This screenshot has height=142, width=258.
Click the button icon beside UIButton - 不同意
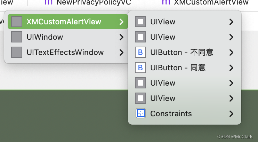[140, 53]
